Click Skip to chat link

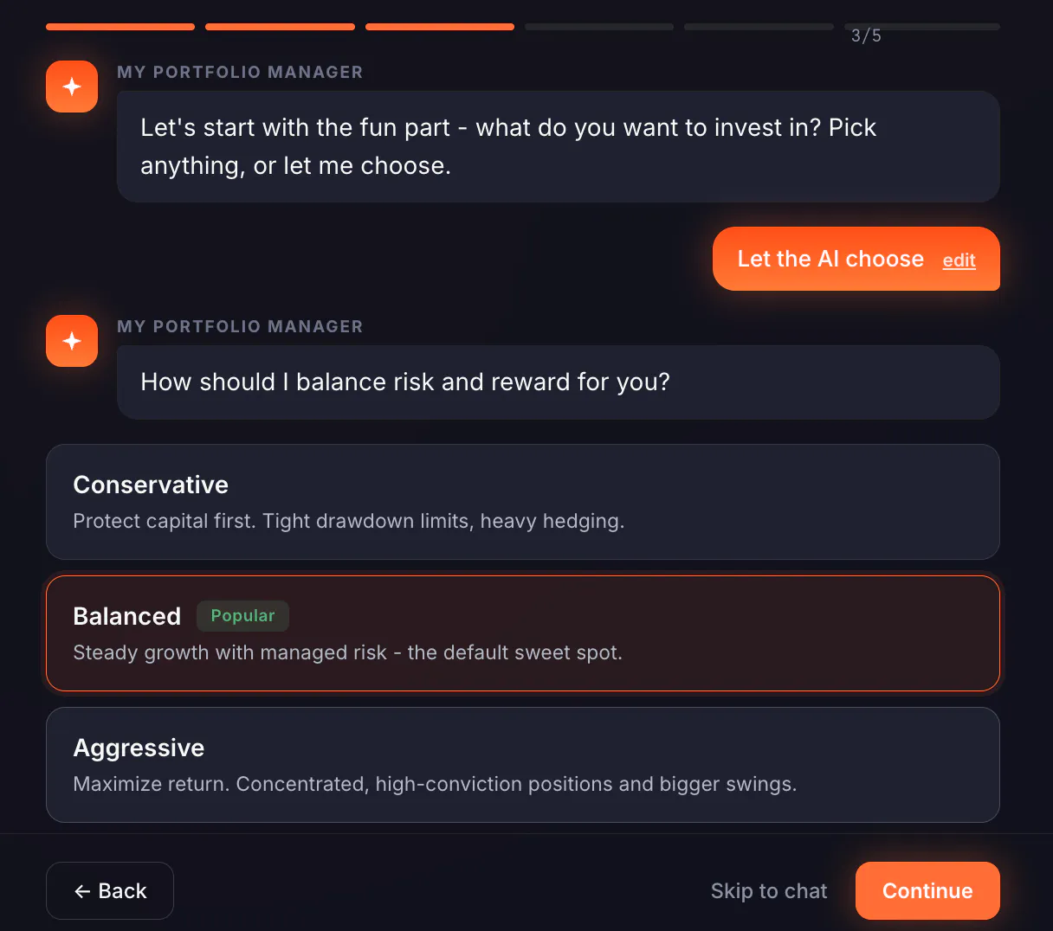pyautogui.click(x=769, y=891)
